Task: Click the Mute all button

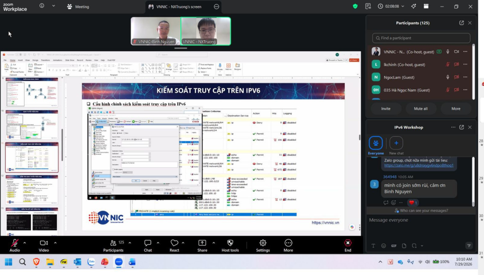Action: pyautogui.click(x=421, y=109)
